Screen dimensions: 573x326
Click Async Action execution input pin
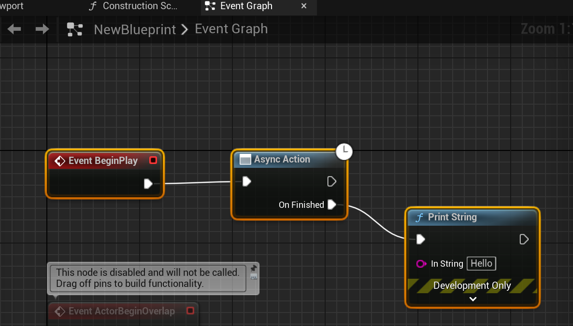click(247, 181)
